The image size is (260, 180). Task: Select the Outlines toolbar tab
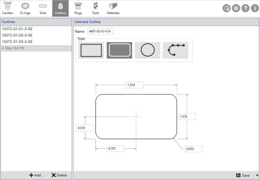pos(60,8)
